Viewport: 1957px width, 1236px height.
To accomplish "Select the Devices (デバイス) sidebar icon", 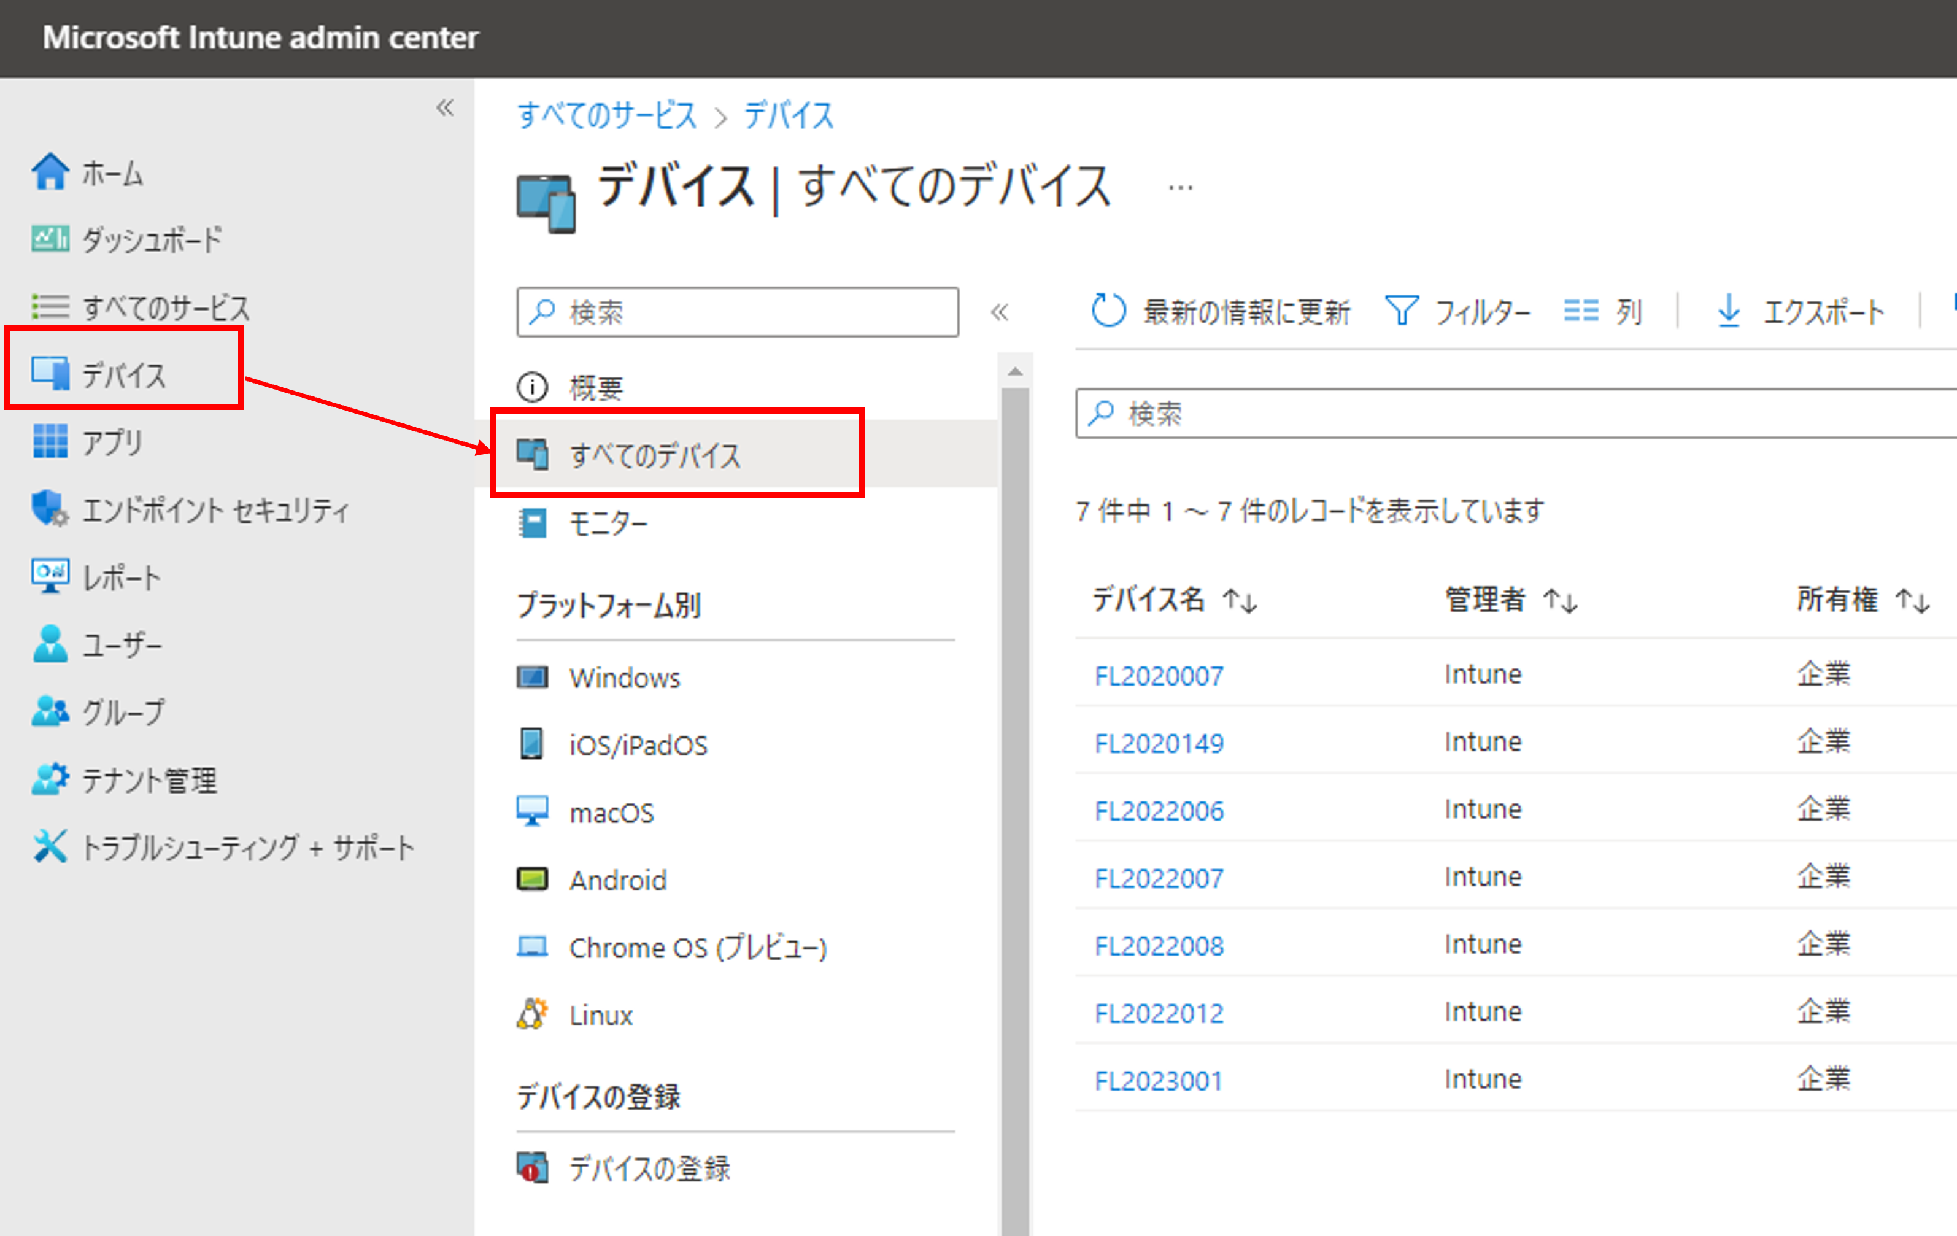I will coord(50,374).
